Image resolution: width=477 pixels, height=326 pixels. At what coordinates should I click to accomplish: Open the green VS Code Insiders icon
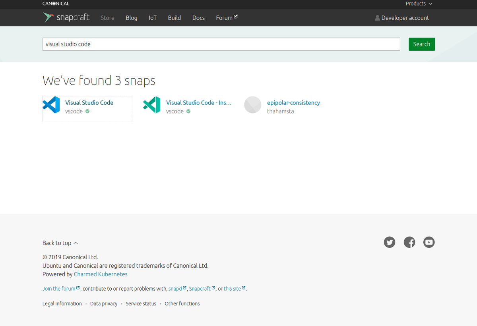pos(152,105)
